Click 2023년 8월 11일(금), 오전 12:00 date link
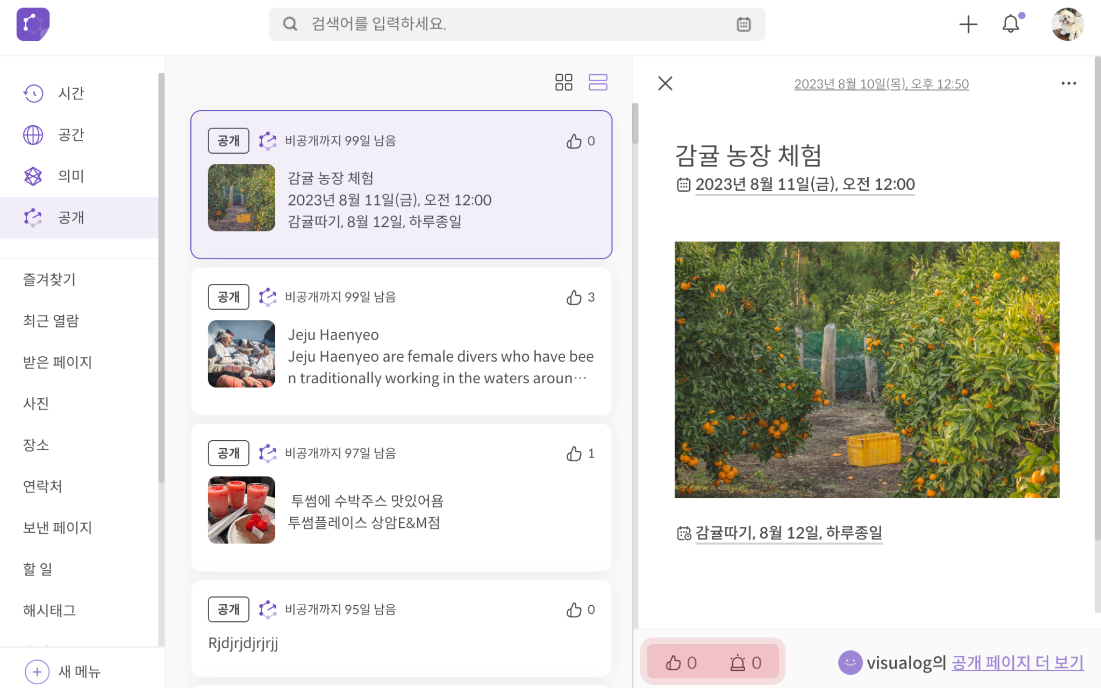Viewport: 1101px width, 688px height. tap(805, 184)
